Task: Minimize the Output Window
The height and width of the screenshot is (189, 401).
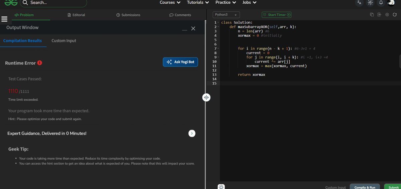Action: tap(185, 30)
